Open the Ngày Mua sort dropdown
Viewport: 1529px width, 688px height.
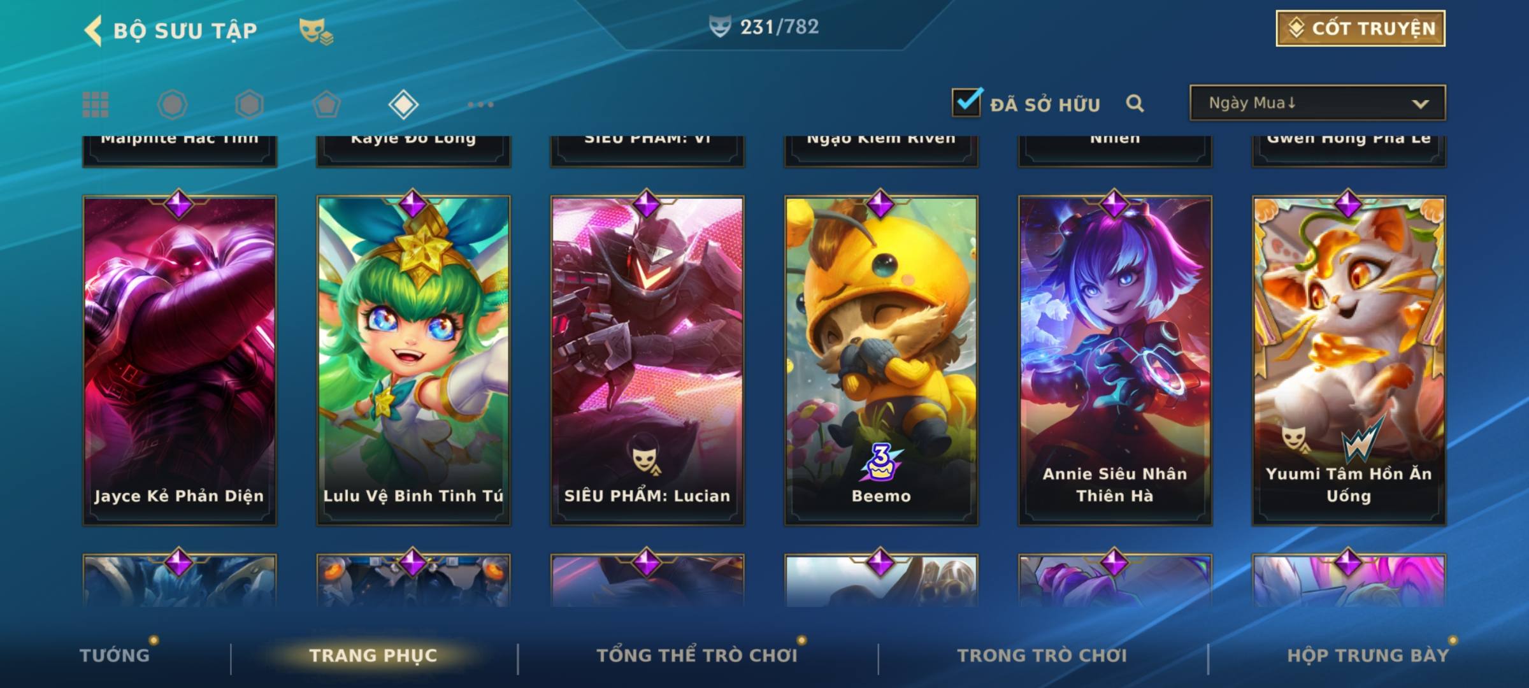(x=1317, y=103)
